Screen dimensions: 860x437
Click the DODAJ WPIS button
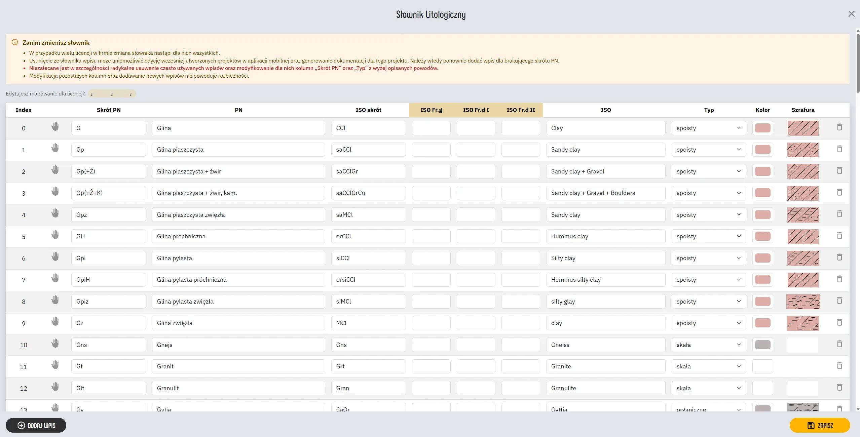pyautogui.click(x=36, y=425)
